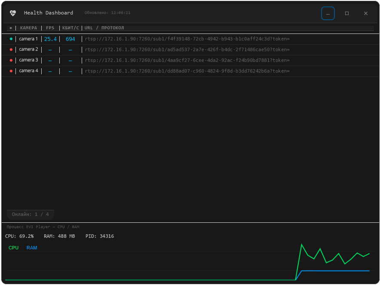Click camera 2 red status dot
The height and width of the screenshot is (285, 380).
11,50
